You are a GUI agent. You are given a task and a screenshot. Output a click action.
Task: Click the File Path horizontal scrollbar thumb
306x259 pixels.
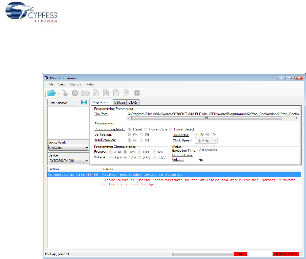(x=206, y=118)
